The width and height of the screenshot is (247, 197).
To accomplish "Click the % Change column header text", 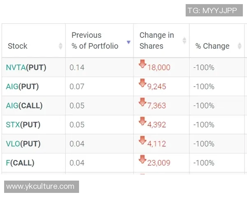I will click(212, 46).
